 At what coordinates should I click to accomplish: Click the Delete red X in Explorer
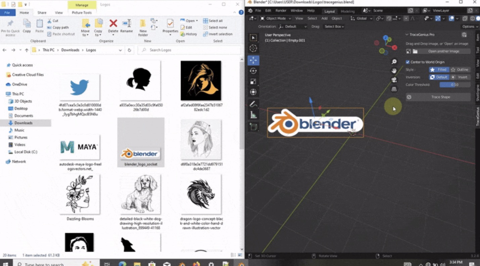pos(113,23)
